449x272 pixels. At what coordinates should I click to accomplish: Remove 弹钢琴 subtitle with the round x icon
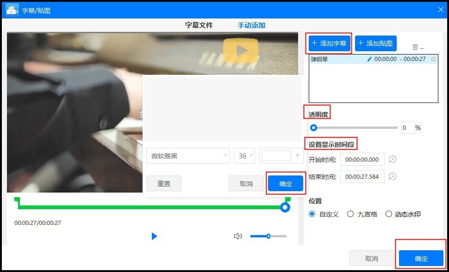coord(433,59)
